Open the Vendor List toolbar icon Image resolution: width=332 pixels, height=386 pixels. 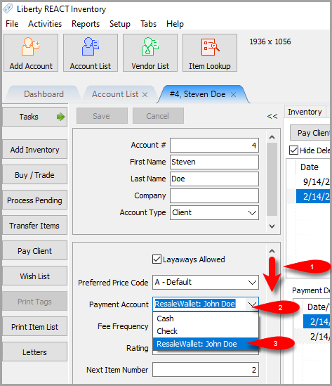tap(150, 53)
